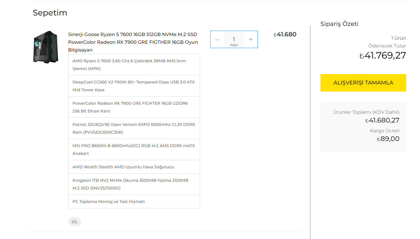This screenshot has height=239, width=420.
Task: Click the Ödenecek Tutar label
Action: pyautogui.click(x=387, y=46)
